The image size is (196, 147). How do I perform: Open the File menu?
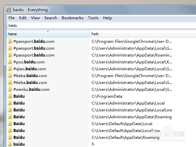pos(11,18)
